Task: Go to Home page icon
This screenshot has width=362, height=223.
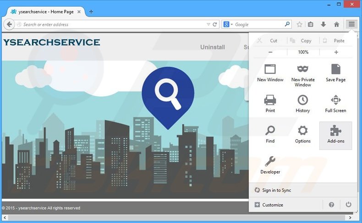Action: coord(336,24)
